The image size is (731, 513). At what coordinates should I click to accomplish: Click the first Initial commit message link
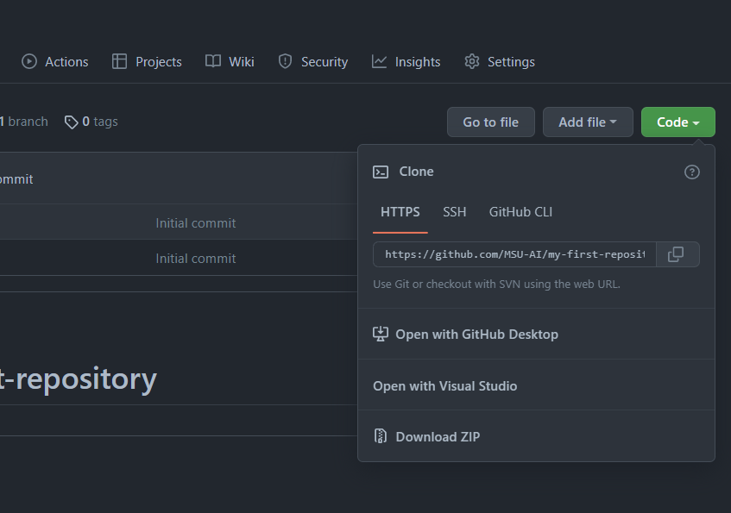pos(195,223)
